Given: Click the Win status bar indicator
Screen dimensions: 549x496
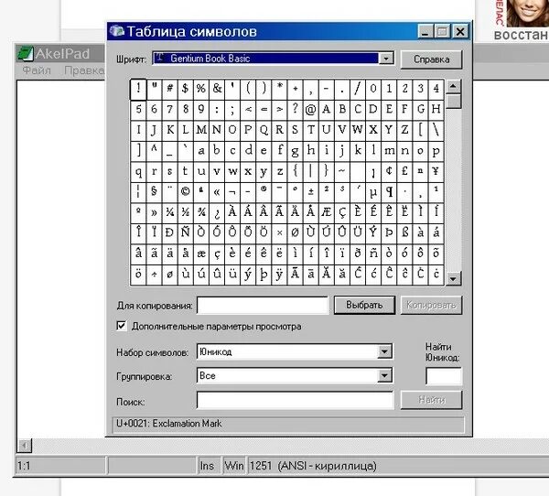Looking at the screenshot, I should (x=234, y=466).
